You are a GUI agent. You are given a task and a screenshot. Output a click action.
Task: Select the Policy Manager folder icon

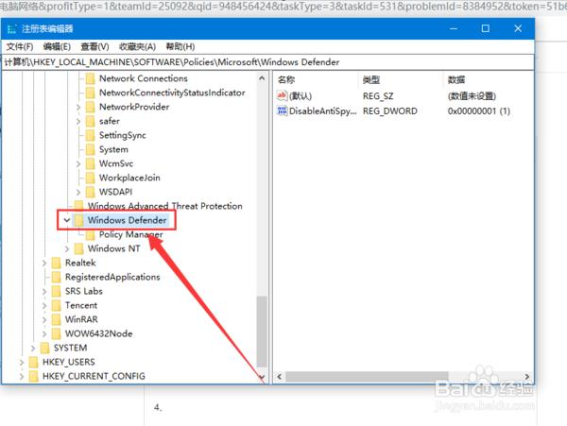tap(91, 234)
